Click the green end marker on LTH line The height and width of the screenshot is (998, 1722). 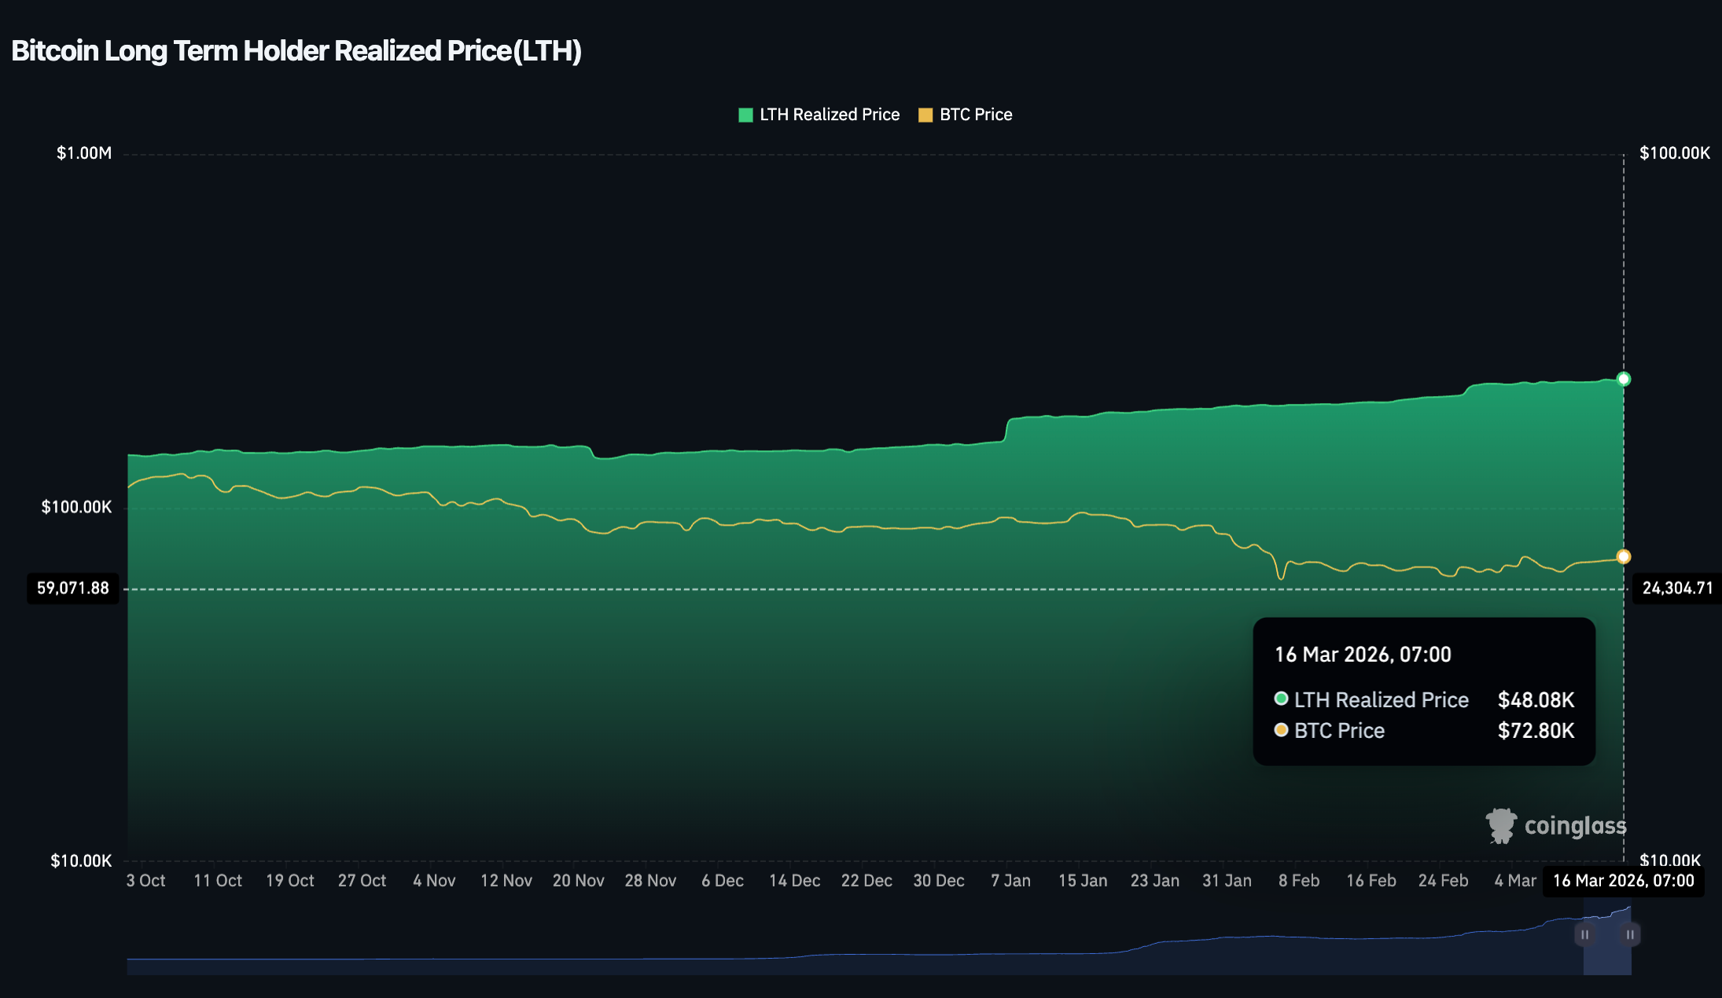tap(1623, 380)
